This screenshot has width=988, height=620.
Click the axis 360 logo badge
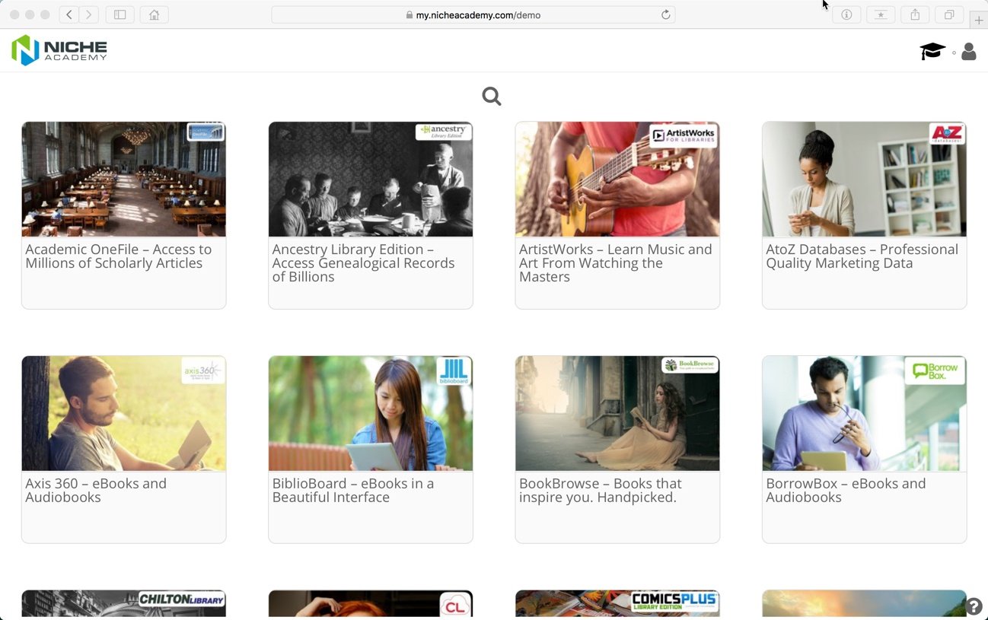[x=202, y=371]
